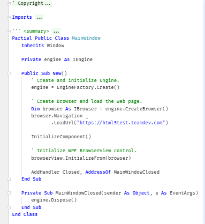The image size is (205, 224).
Task: Click EngineFactory.Create() call
Action: point(88,87)
